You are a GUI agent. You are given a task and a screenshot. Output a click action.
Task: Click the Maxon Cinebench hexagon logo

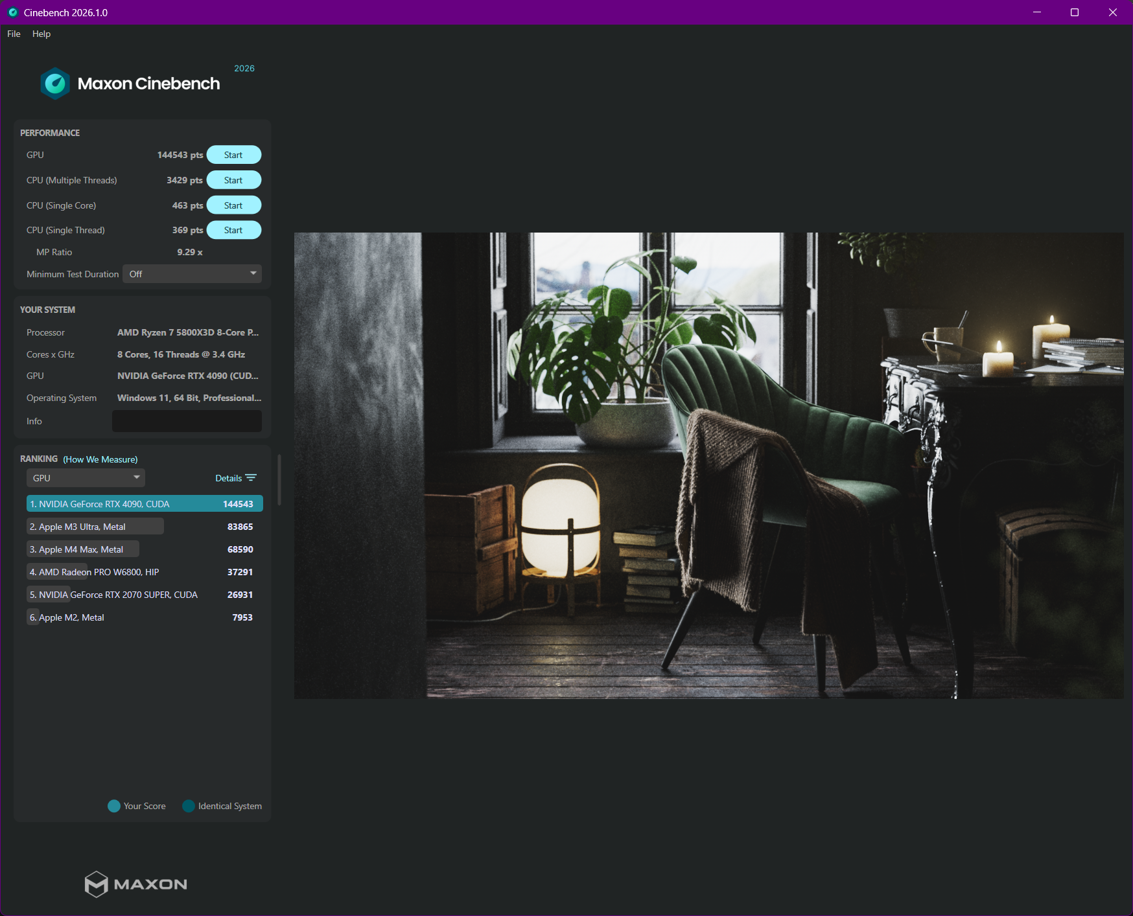point(55,84)
